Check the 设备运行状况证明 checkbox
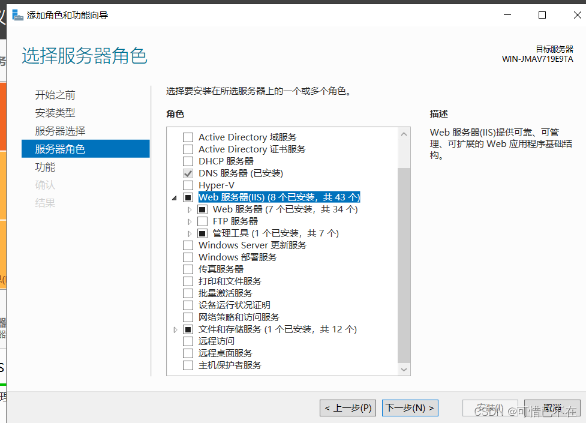Image resolution: width=586 pixels, height=423 pixels. coord(188,305)
